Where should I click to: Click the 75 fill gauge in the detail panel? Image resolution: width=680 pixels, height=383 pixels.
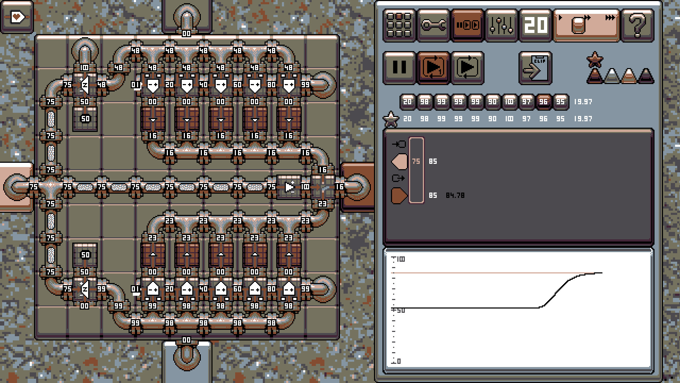coord(416,170)
